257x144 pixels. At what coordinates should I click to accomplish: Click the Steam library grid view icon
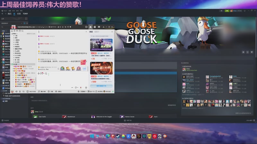(x=26, y=19)
